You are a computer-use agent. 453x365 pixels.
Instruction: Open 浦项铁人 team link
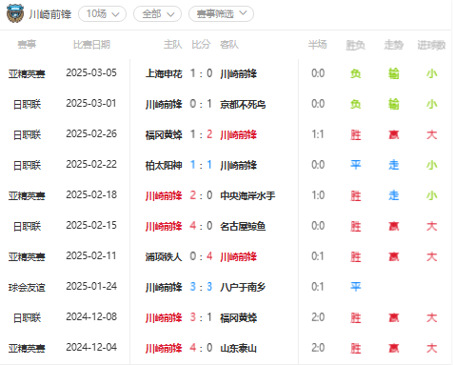(x=164, y=256)
